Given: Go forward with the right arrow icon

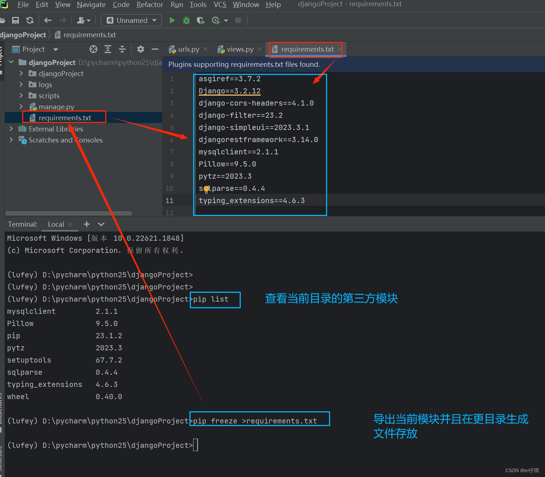Looking at the screenshot, I should pos(62,20).
